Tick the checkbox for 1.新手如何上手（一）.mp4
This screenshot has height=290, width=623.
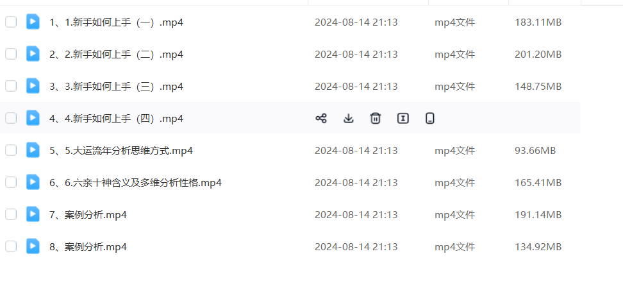click(11, 22)
